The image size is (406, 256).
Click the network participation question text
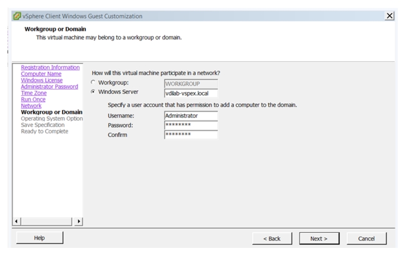coord(156,73)
